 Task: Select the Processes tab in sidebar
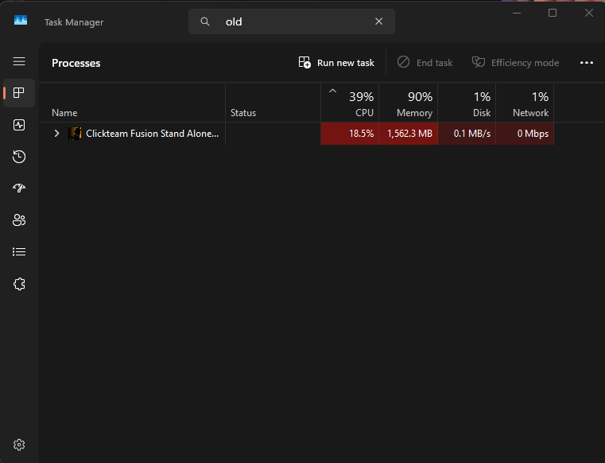pyautogui.click(x=19, y=93)
